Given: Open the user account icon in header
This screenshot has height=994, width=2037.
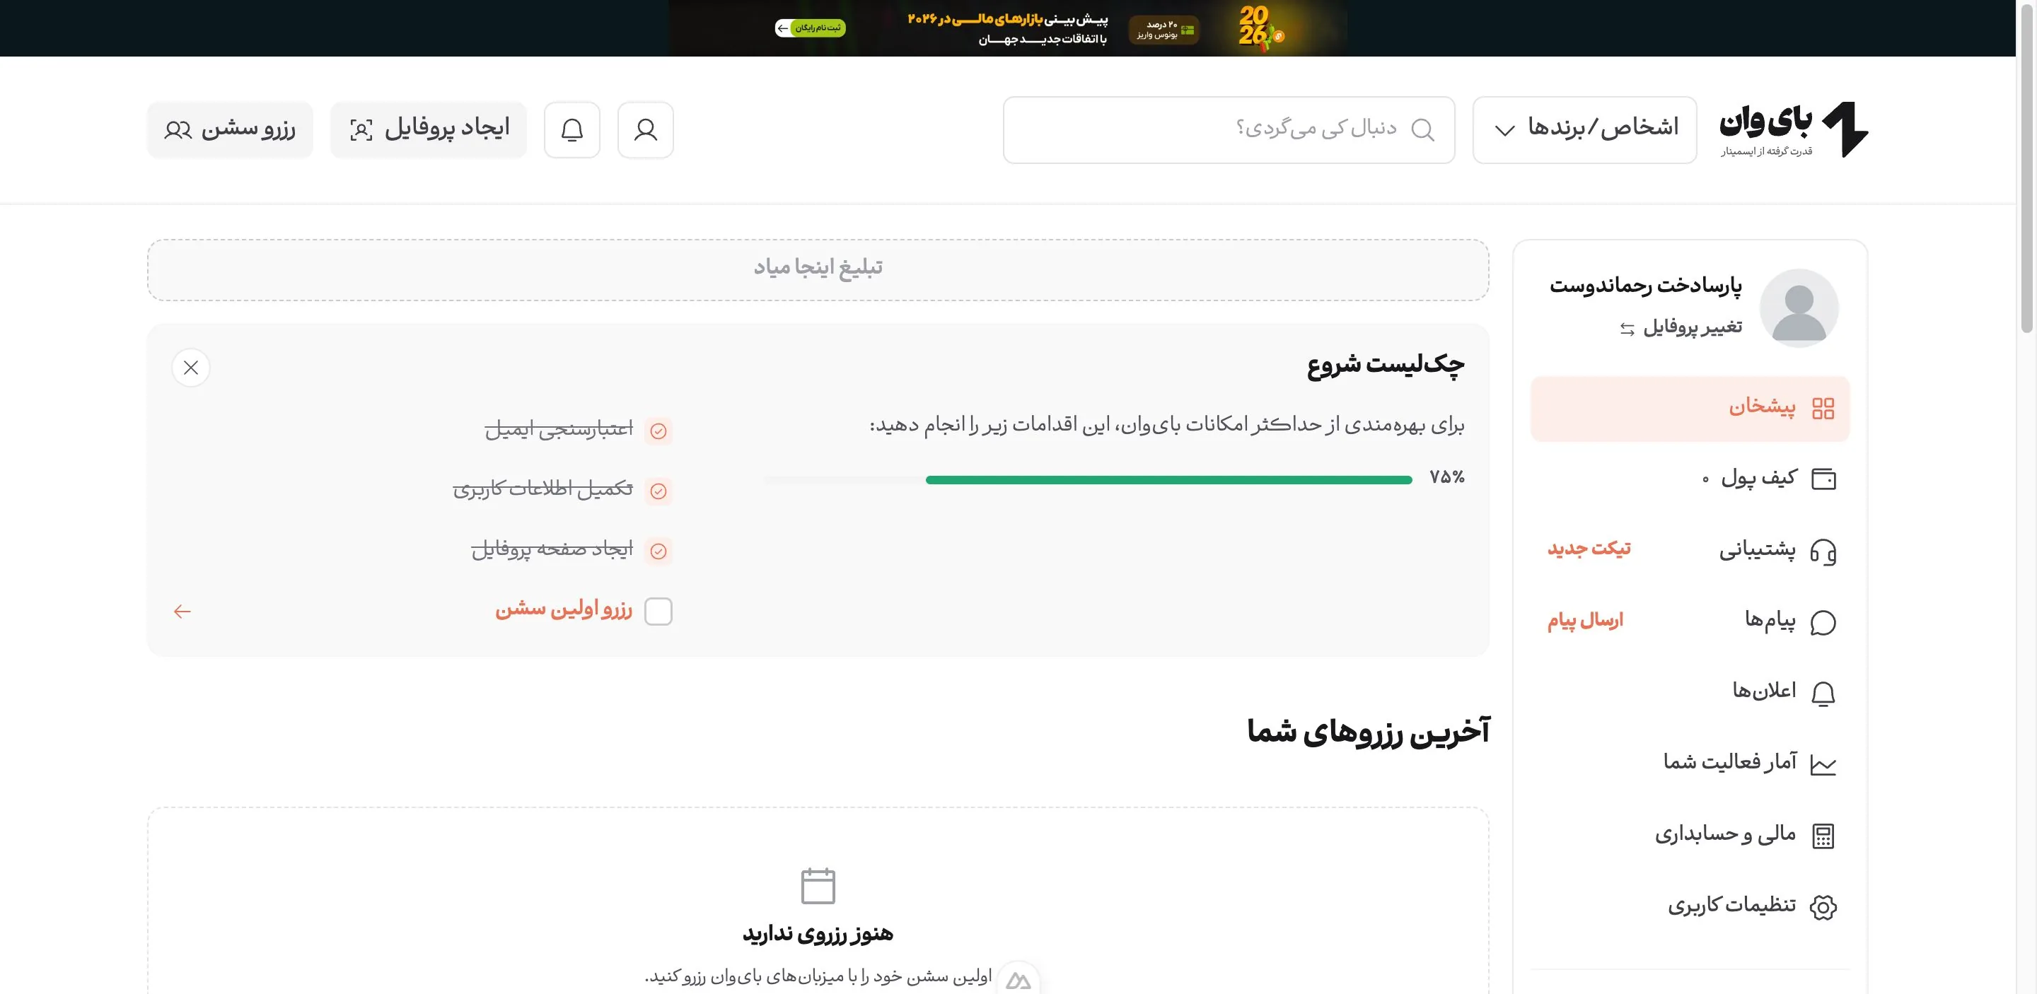Looking at the screenshot, I should point(645,129).
